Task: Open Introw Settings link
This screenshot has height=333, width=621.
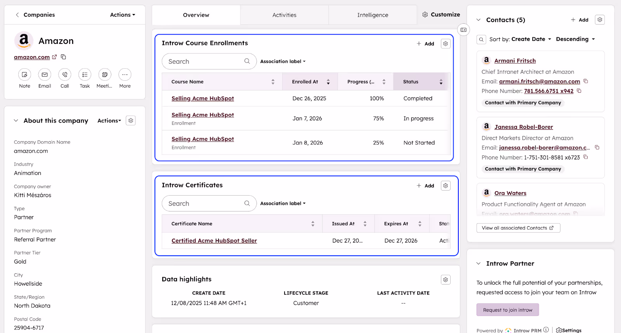Action: (569, 330)
